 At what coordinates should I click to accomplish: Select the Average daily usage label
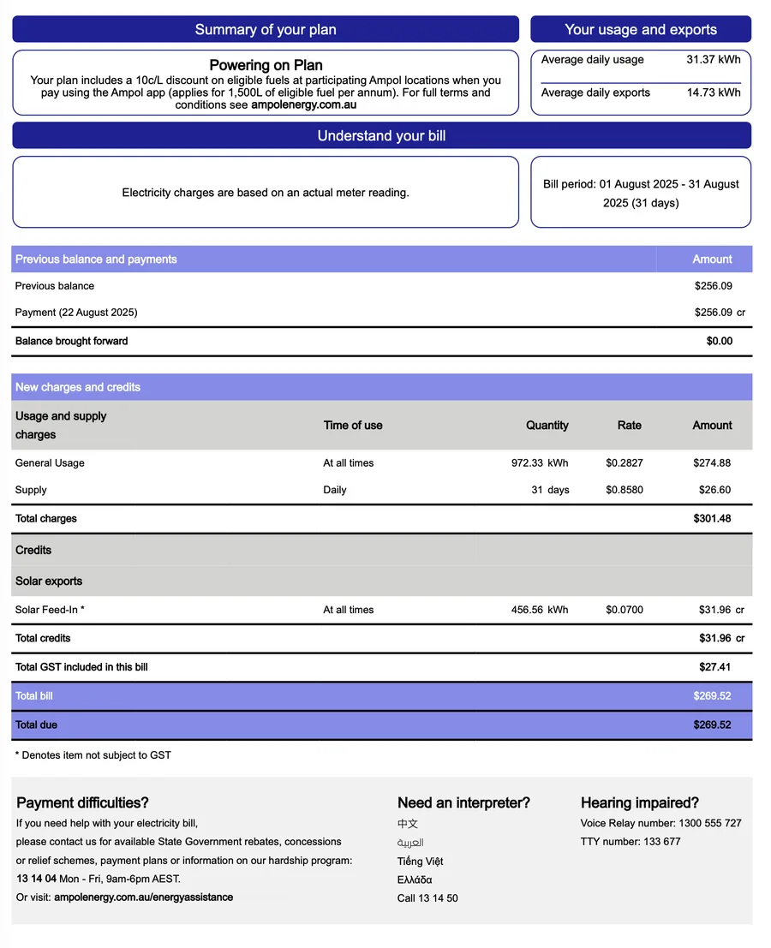point(592,60)
